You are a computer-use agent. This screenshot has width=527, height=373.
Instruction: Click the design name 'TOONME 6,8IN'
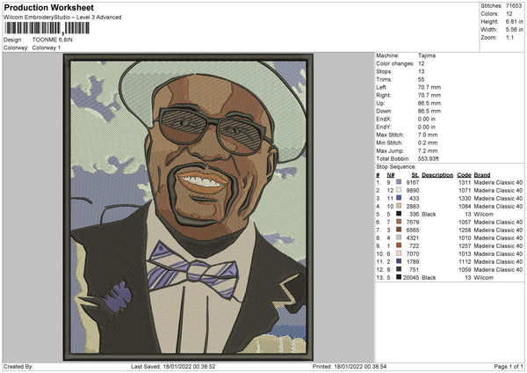(x=52, y=40)
